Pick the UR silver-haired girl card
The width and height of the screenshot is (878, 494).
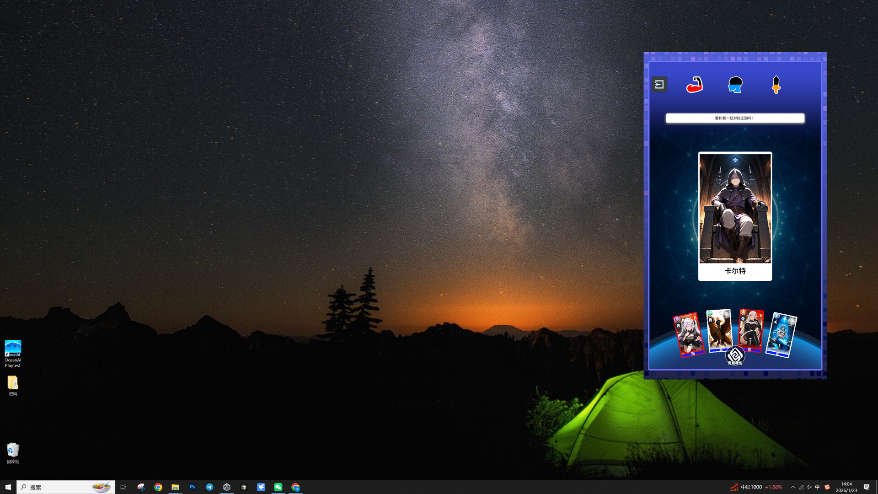[x=689, y=334]
